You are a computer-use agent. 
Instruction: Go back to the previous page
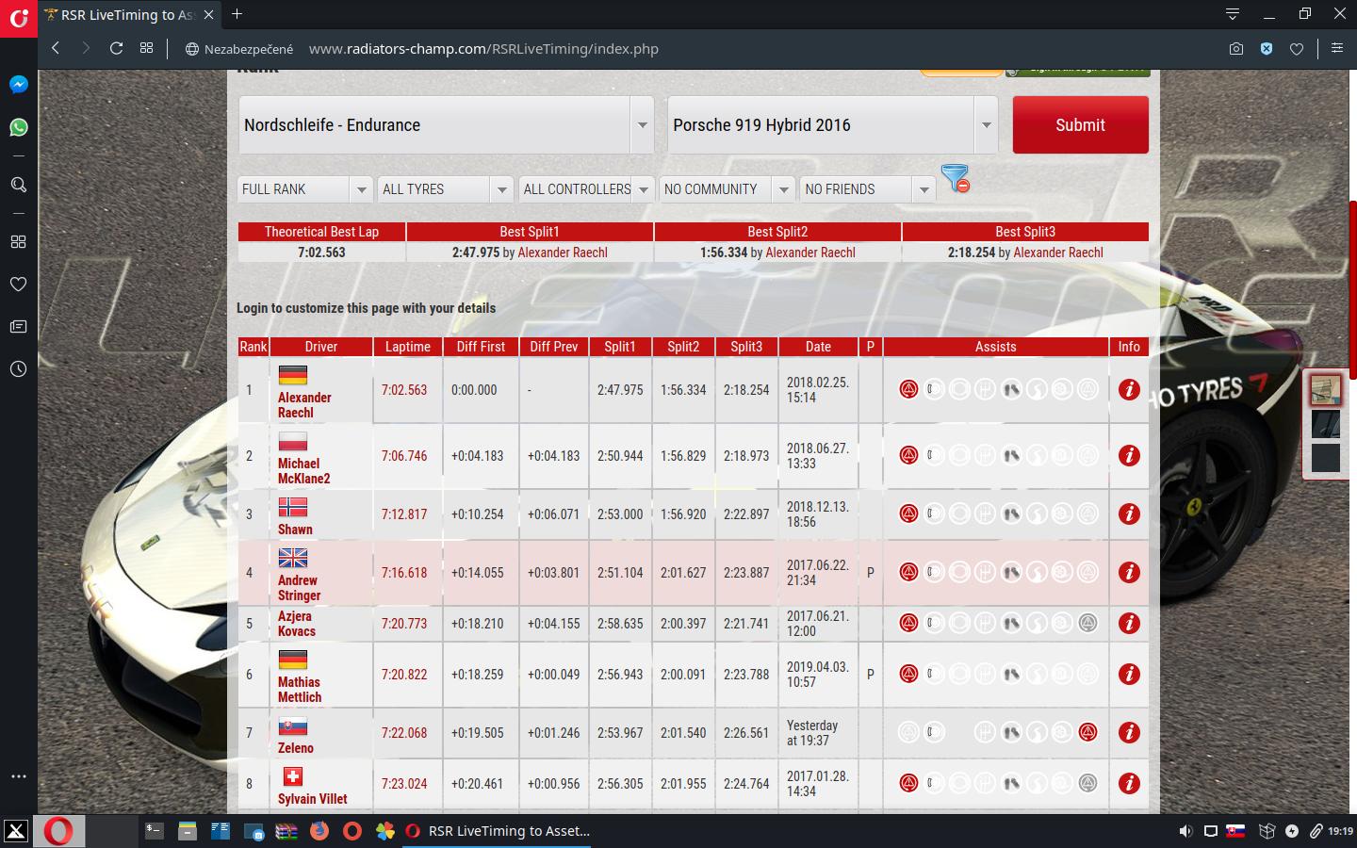click(56, 48)
